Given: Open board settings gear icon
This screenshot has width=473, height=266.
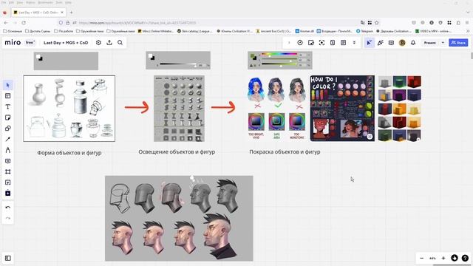Looking at the screenshot, I should click(x=98, y=43).
